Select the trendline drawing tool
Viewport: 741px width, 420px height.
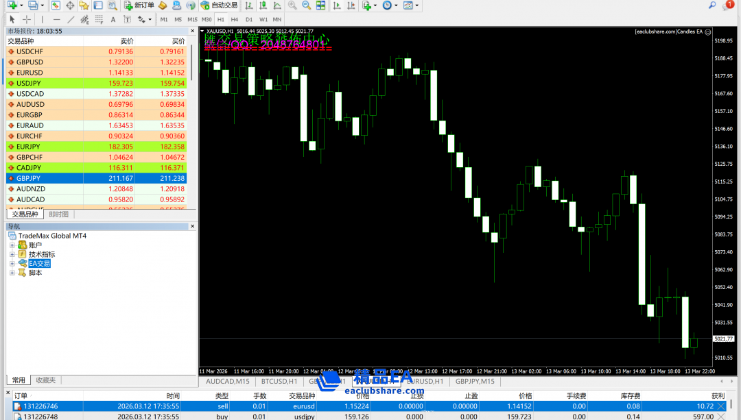click(x=71, y=20)
